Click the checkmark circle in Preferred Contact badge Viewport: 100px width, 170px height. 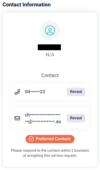tap(31, 139)
